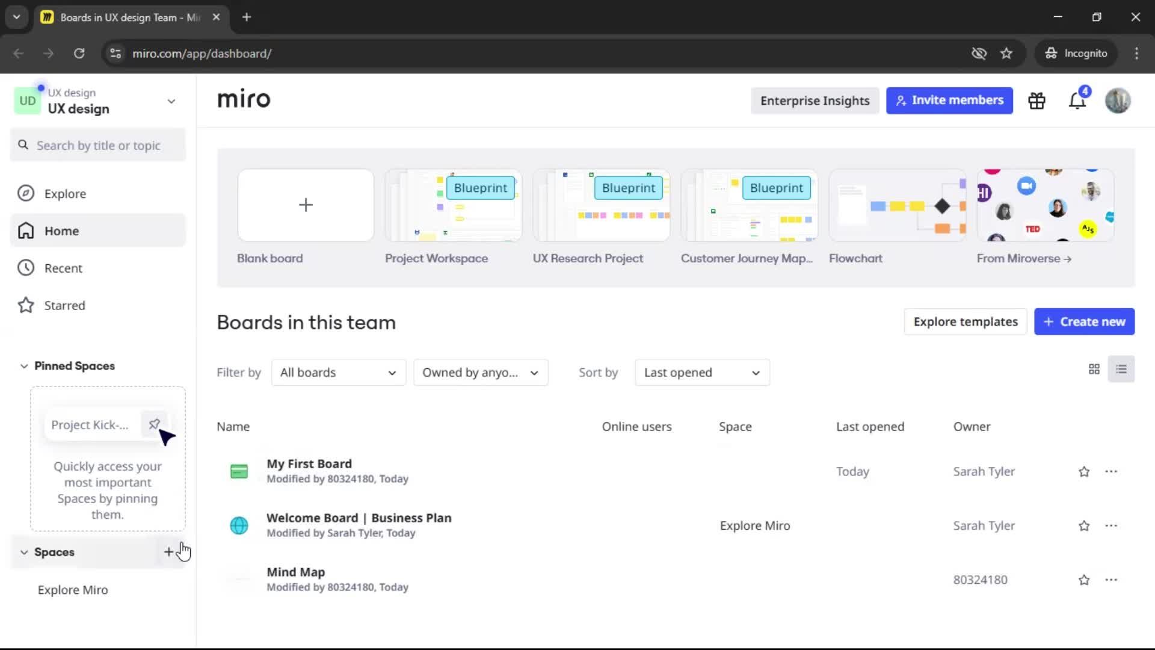The width and height of the screenshot is (1155, 650).
Task: Click Explore Miro in Space column
Action: [755, 526]
